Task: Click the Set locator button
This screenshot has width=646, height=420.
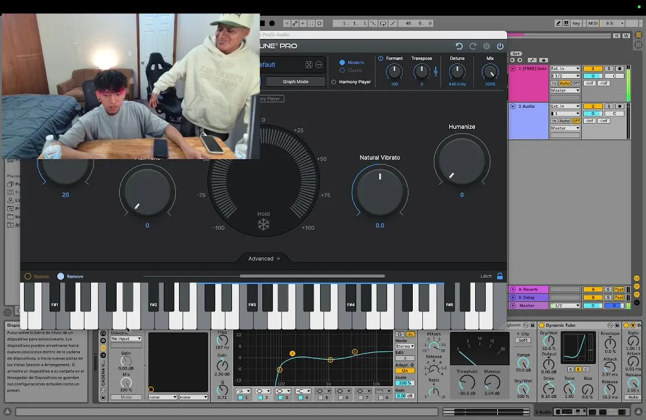Action: [516, 54]
